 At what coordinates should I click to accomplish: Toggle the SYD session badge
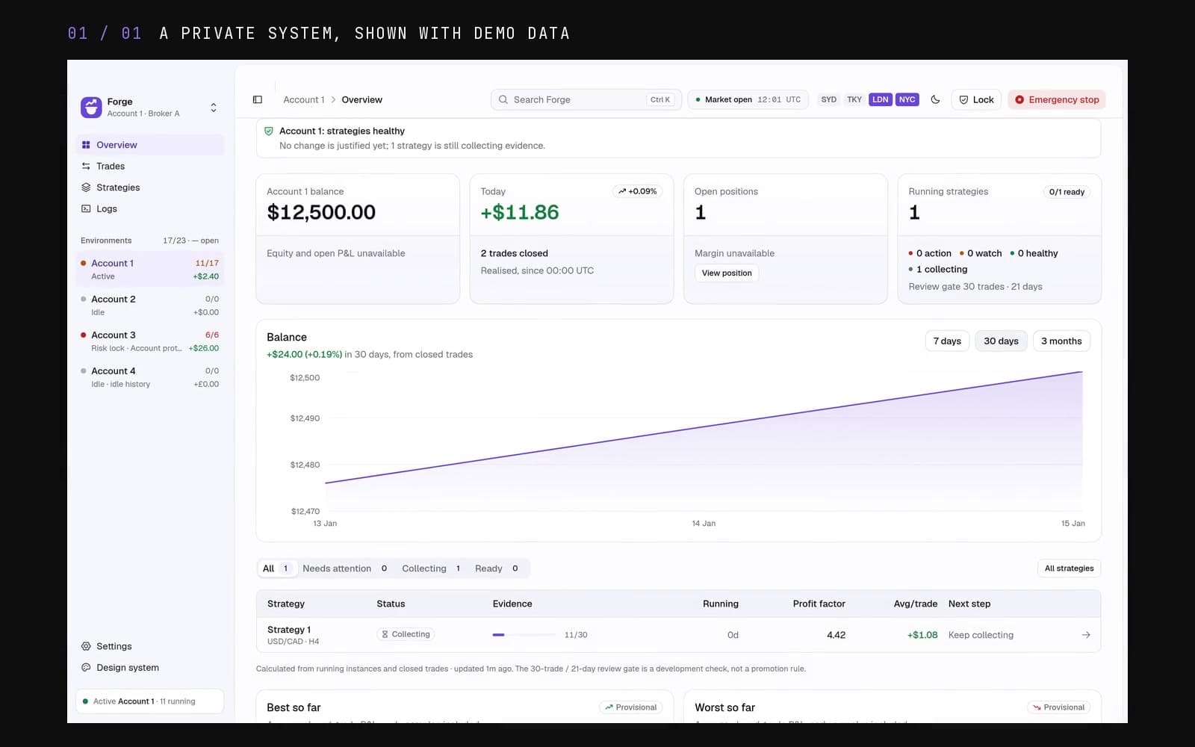[x=829, y=99]
